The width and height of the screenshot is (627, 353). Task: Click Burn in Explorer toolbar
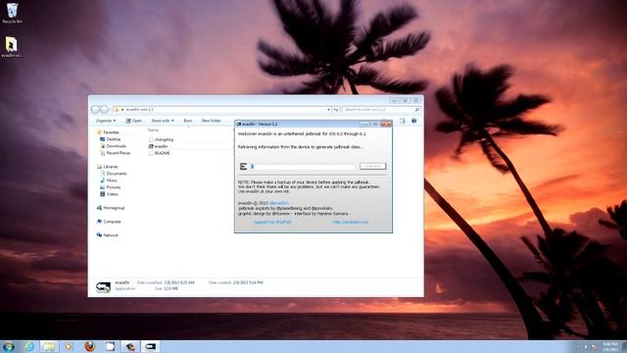click(x=188, y=121)
